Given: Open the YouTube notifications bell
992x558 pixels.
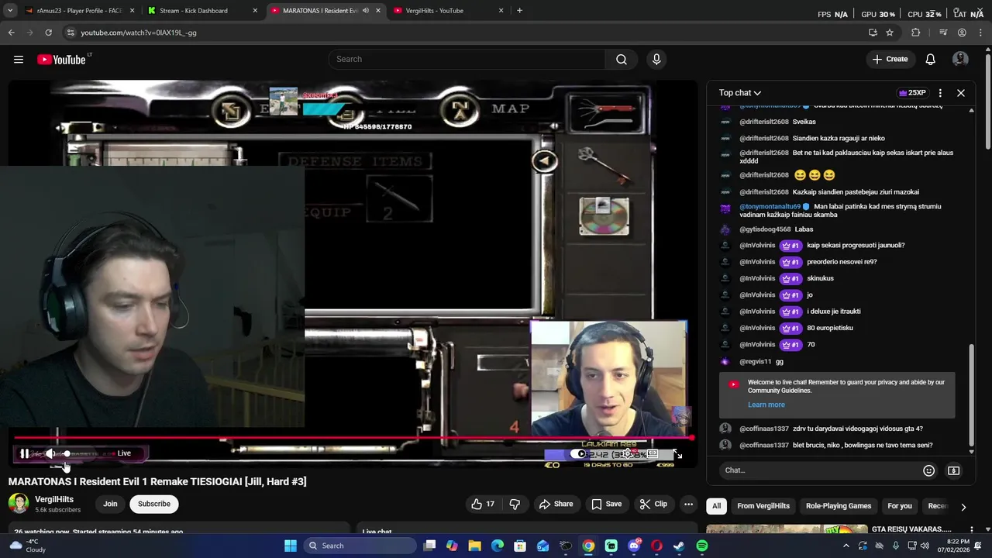Looking at the screenshot, I should coord(930,60).
